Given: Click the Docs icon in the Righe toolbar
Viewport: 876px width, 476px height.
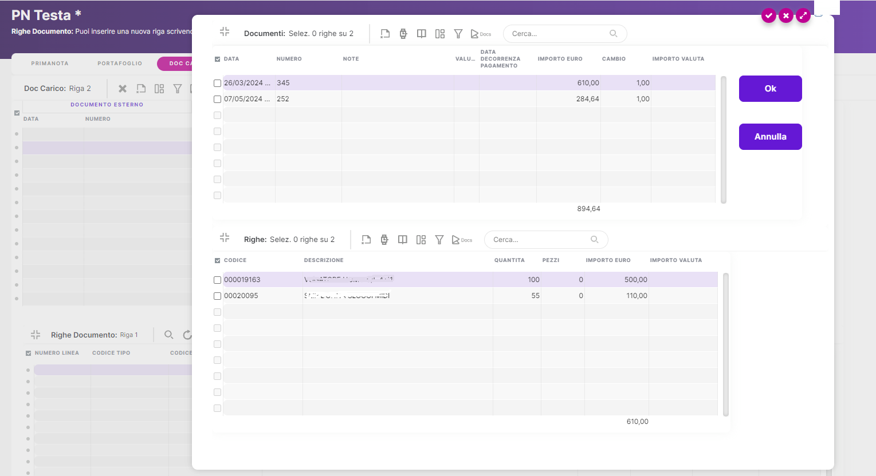Looking at the screenshot, I should click(462, 240).
